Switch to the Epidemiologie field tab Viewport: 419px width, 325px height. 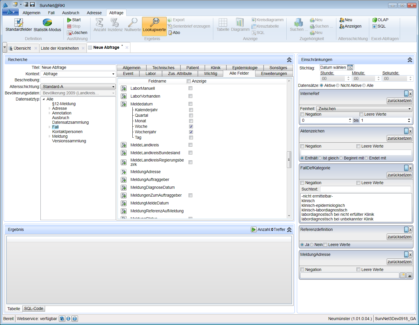coord(245,68)
